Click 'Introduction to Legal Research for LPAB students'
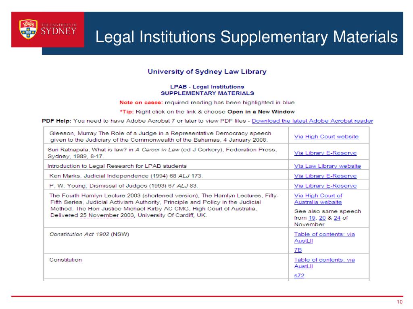Image resolution: width=413 pixels, height=309 pixels. [117, 166]
